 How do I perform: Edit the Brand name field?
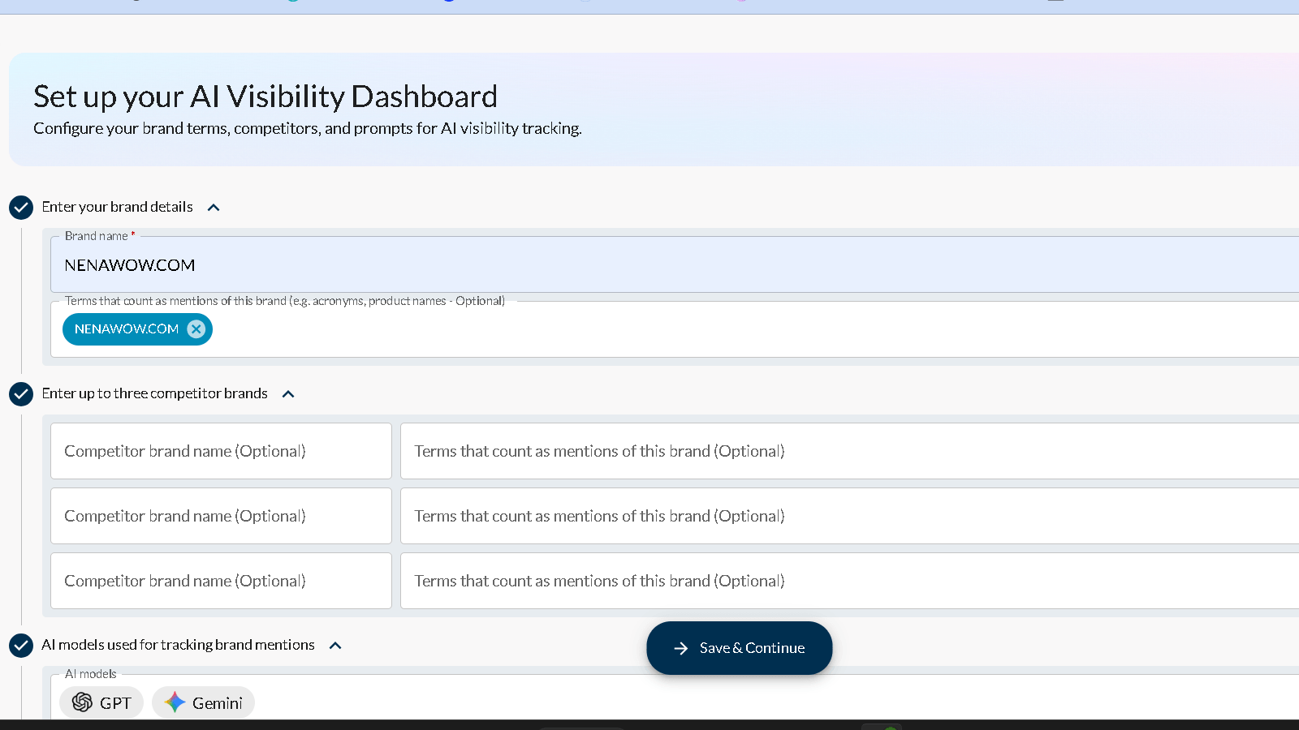pos(675,265)
